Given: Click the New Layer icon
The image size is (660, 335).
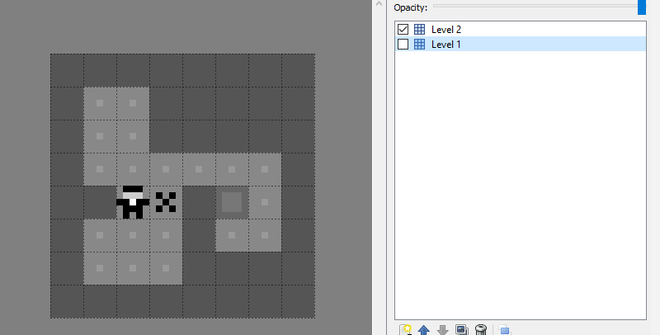Looking at the screenshot, I should [405, 330].
